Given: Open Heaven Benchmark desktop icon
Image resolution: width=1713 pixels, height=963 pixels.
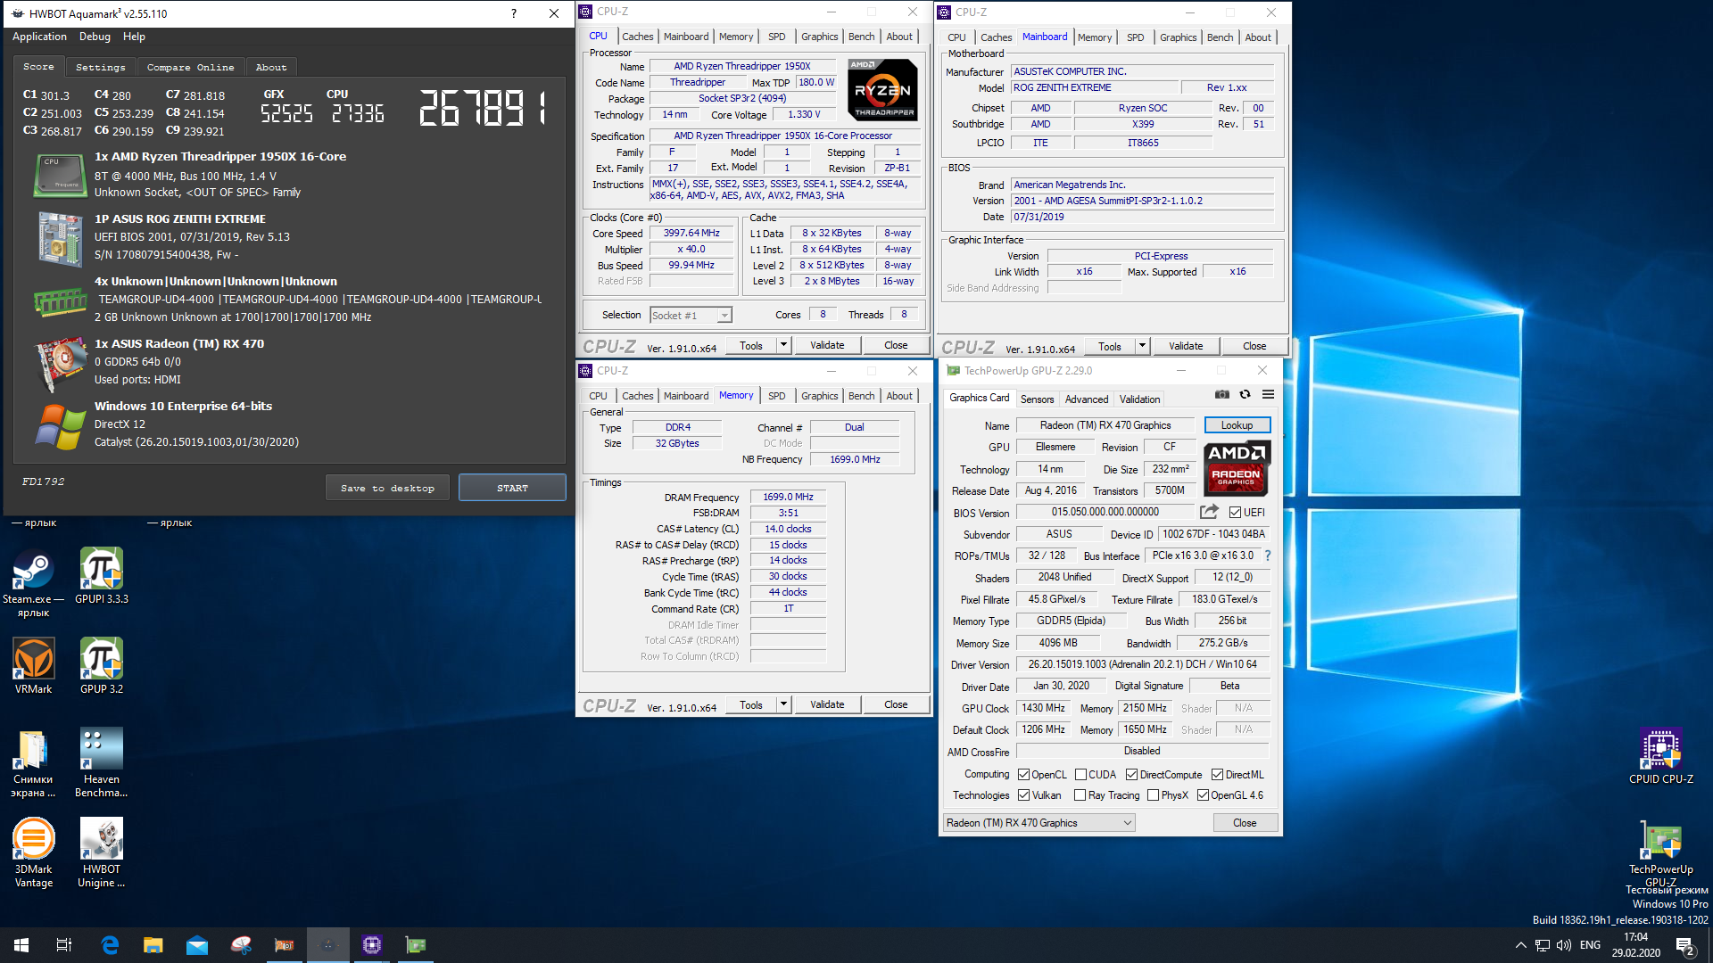Looking at the screenshot, I should click(x=102, y=763).
